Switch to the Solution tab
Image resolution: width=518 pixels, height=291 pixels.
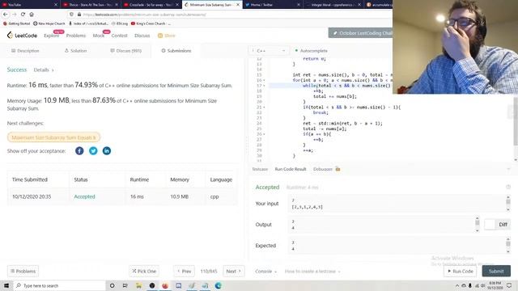click(x=75, y=50)
